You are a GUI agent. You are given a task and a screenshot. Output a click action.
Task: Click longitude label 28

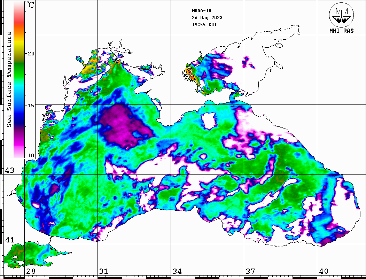[31, 271]
